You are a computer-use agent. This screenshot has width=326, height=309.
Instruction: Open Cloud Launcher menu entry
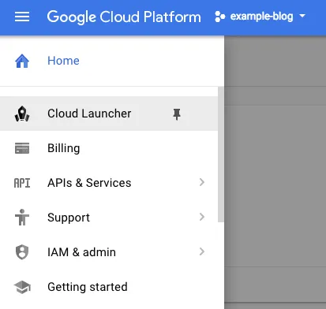tap(109, 114)
